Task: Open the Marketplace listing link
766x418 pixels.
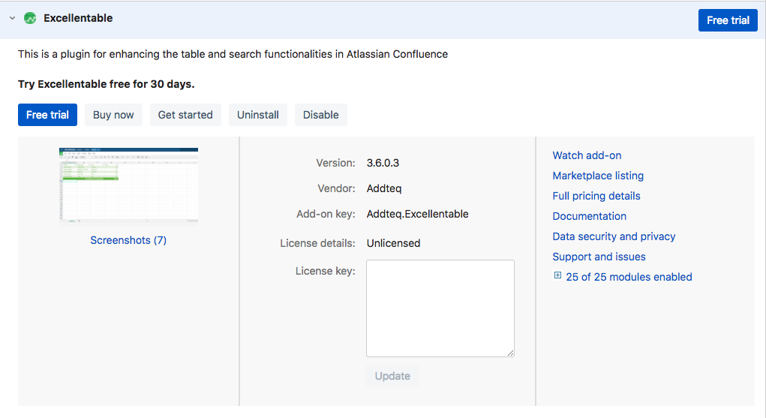Action: [x=598, y=176]
